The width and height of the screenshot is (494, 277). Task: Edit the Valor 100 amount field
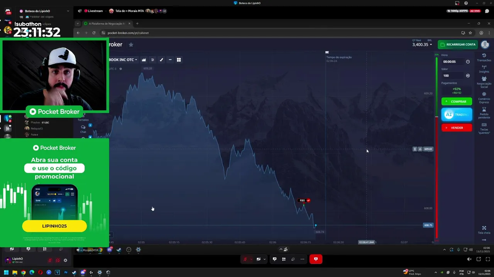click(452, 76)
